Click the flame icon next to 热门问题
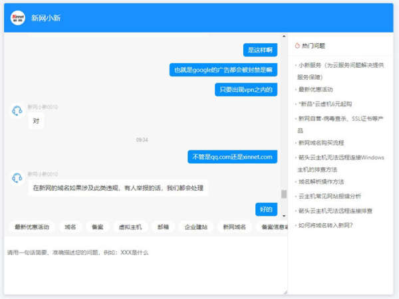399x299 pixels. point(297,46)
